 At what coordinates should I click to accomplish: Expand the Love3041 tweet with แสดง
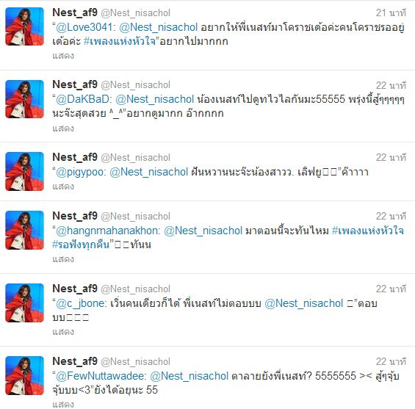[x=63, y=56]
